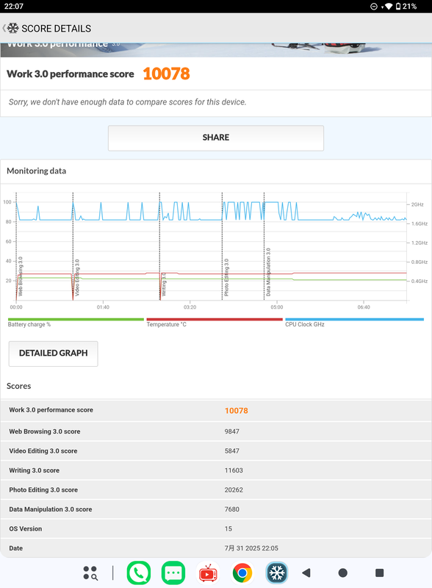This screenshot has height=588, width=432.
Task: Tap the 7月 31 2025 22:05 date value
Action: [x=251, y=548]
